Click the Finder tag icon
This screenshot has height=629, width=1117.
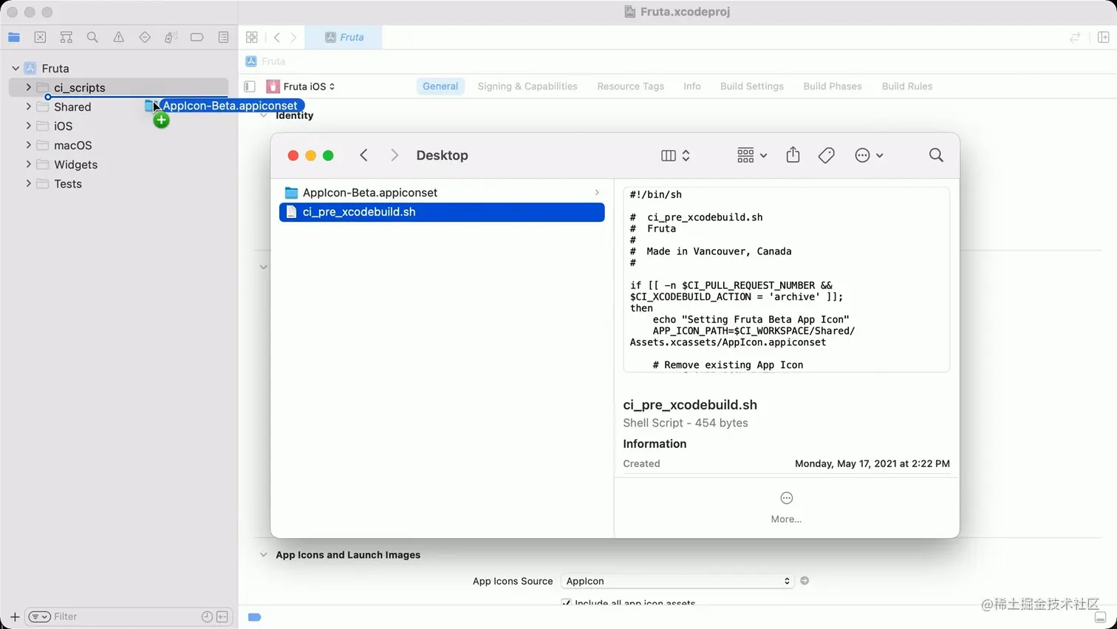pyautogui.click(x=827, y=155)
